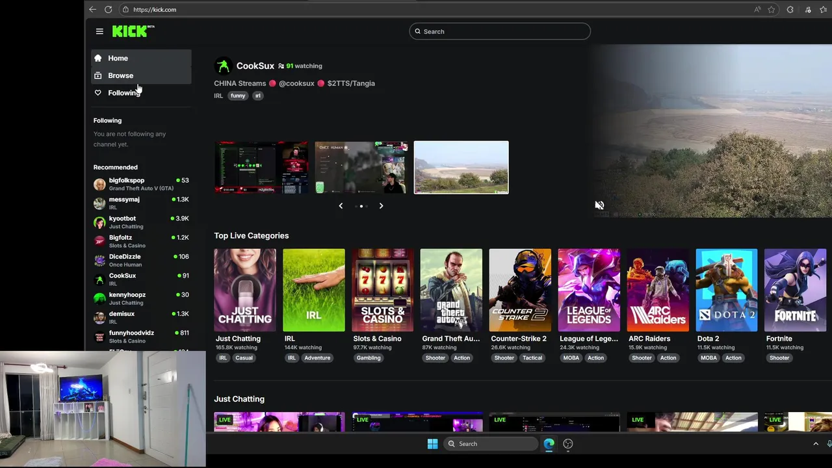Click Windows Start button
The height and width of the screenshot is (468, 832).
tap(432, 444)
